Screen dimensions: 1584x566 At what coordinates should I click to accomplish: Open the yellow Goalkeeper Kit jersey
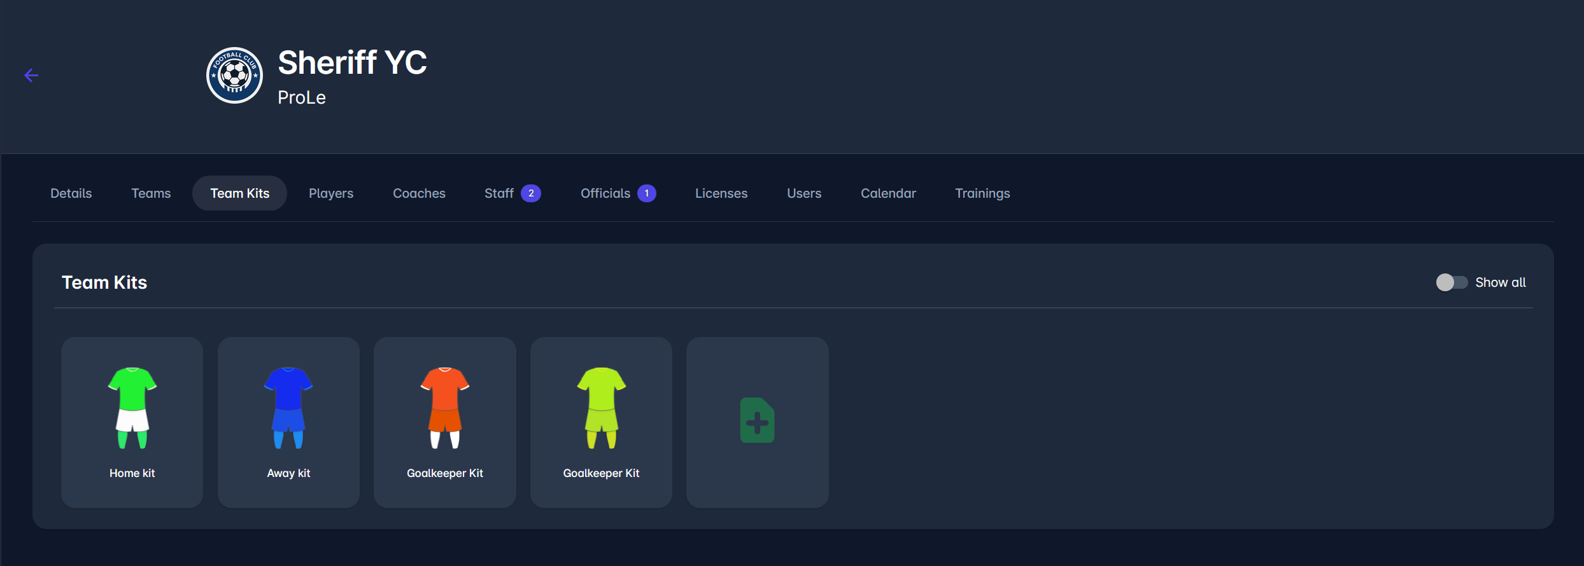601,408
